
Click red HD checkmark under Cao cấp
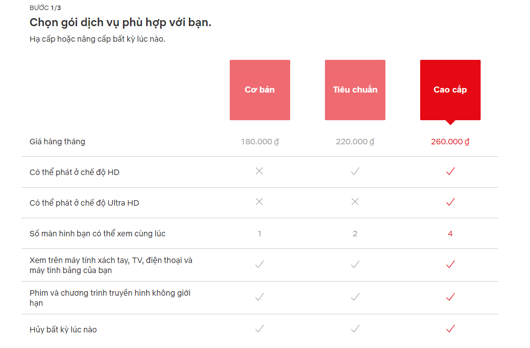(450, 171)
